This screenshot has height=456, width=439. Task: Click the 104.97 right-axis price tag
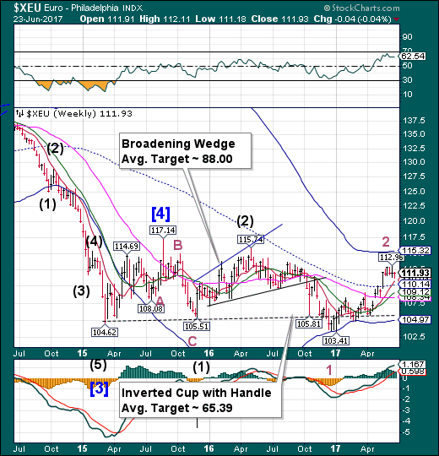pyautogui.click(x=415, y=319)
